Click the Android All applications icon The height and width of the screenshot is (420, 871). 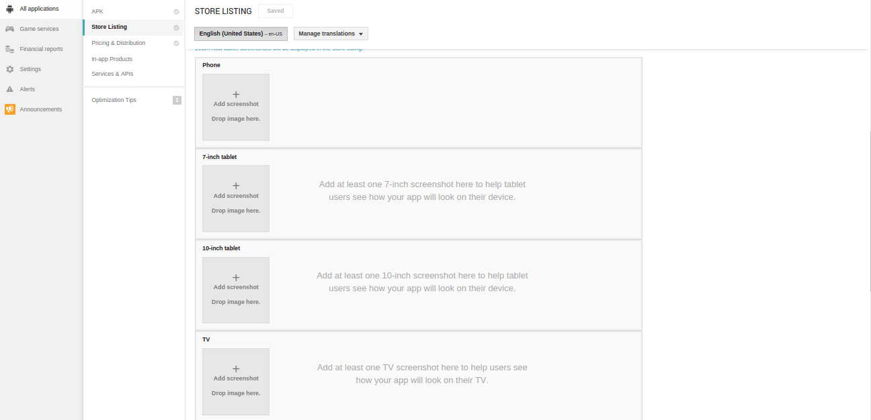tap(9, 9)
